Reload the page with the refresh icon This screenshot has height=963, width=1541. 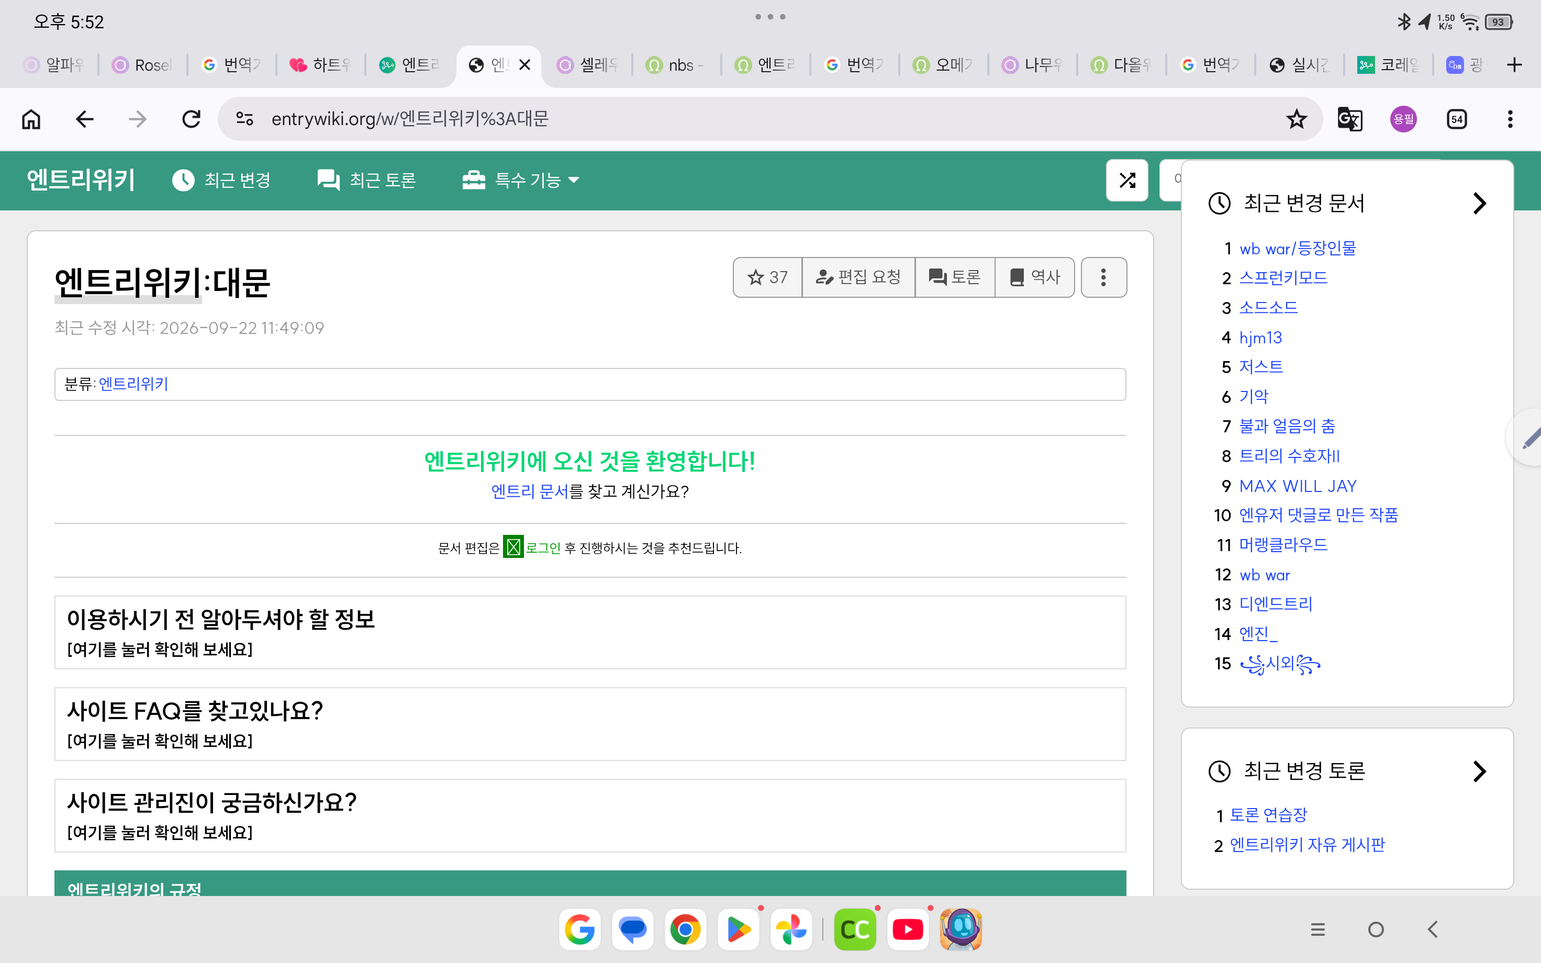[x=191, y=119]
